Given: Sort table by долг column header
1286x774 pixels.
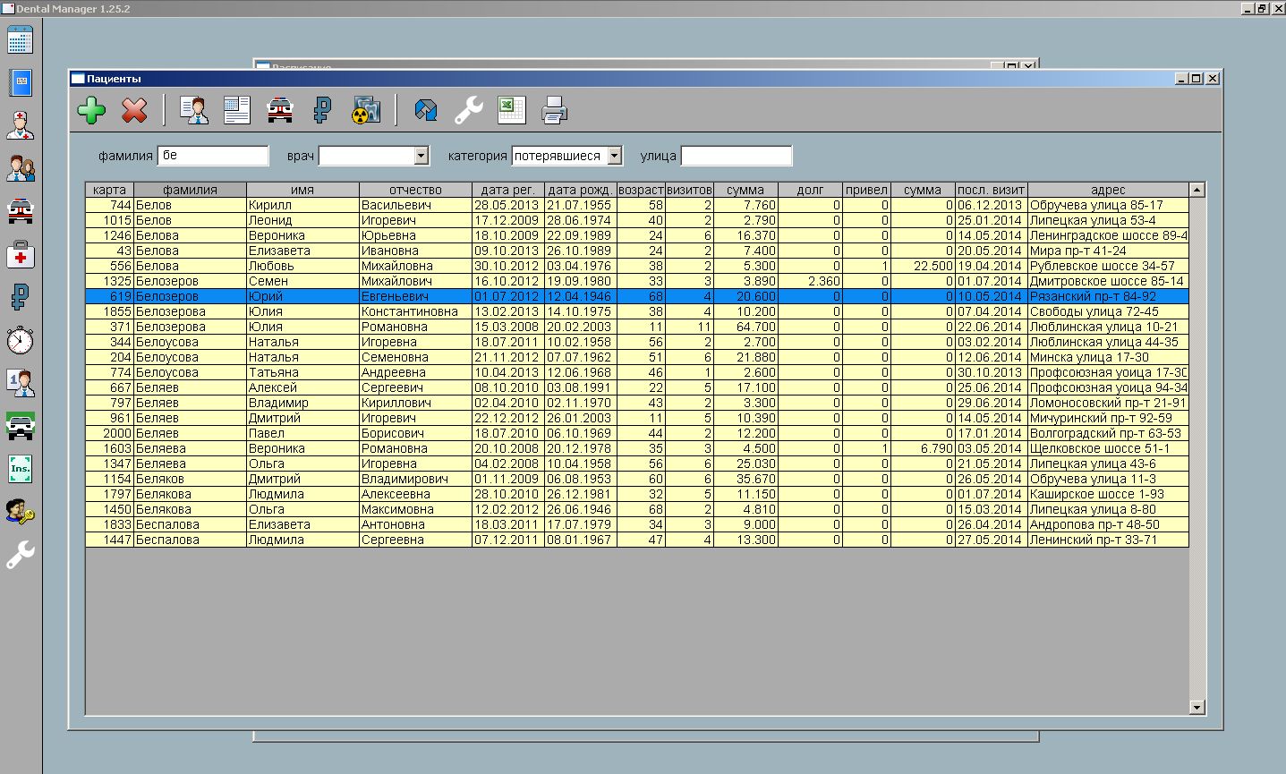Looking at the screenshot, I should (x=810, y=190).
